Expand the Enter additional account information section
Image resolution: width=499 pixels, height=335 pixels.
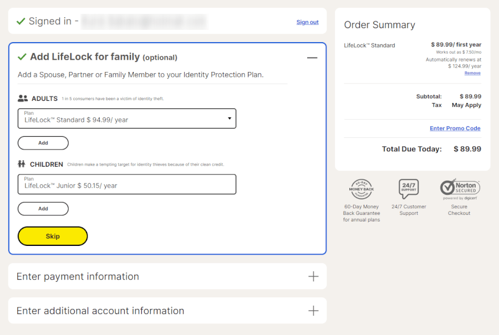(313, 311)
